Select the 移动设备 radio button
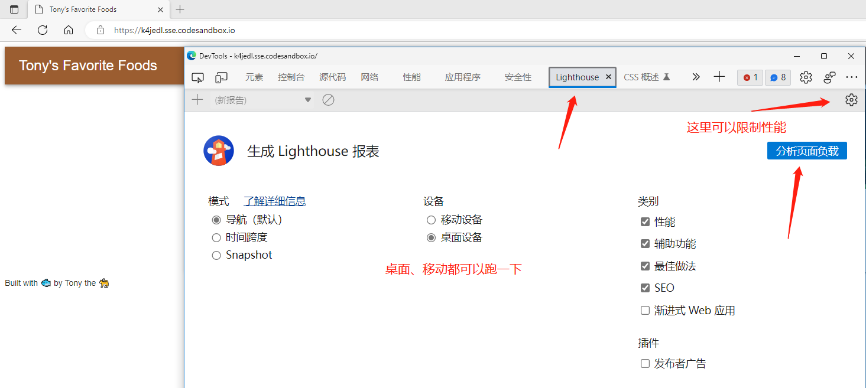 point(431,220)
